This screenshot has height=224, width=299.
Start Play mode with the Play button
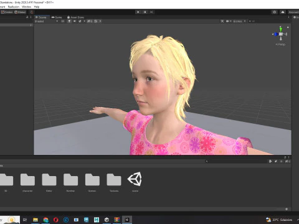click(x=138, y=12)
